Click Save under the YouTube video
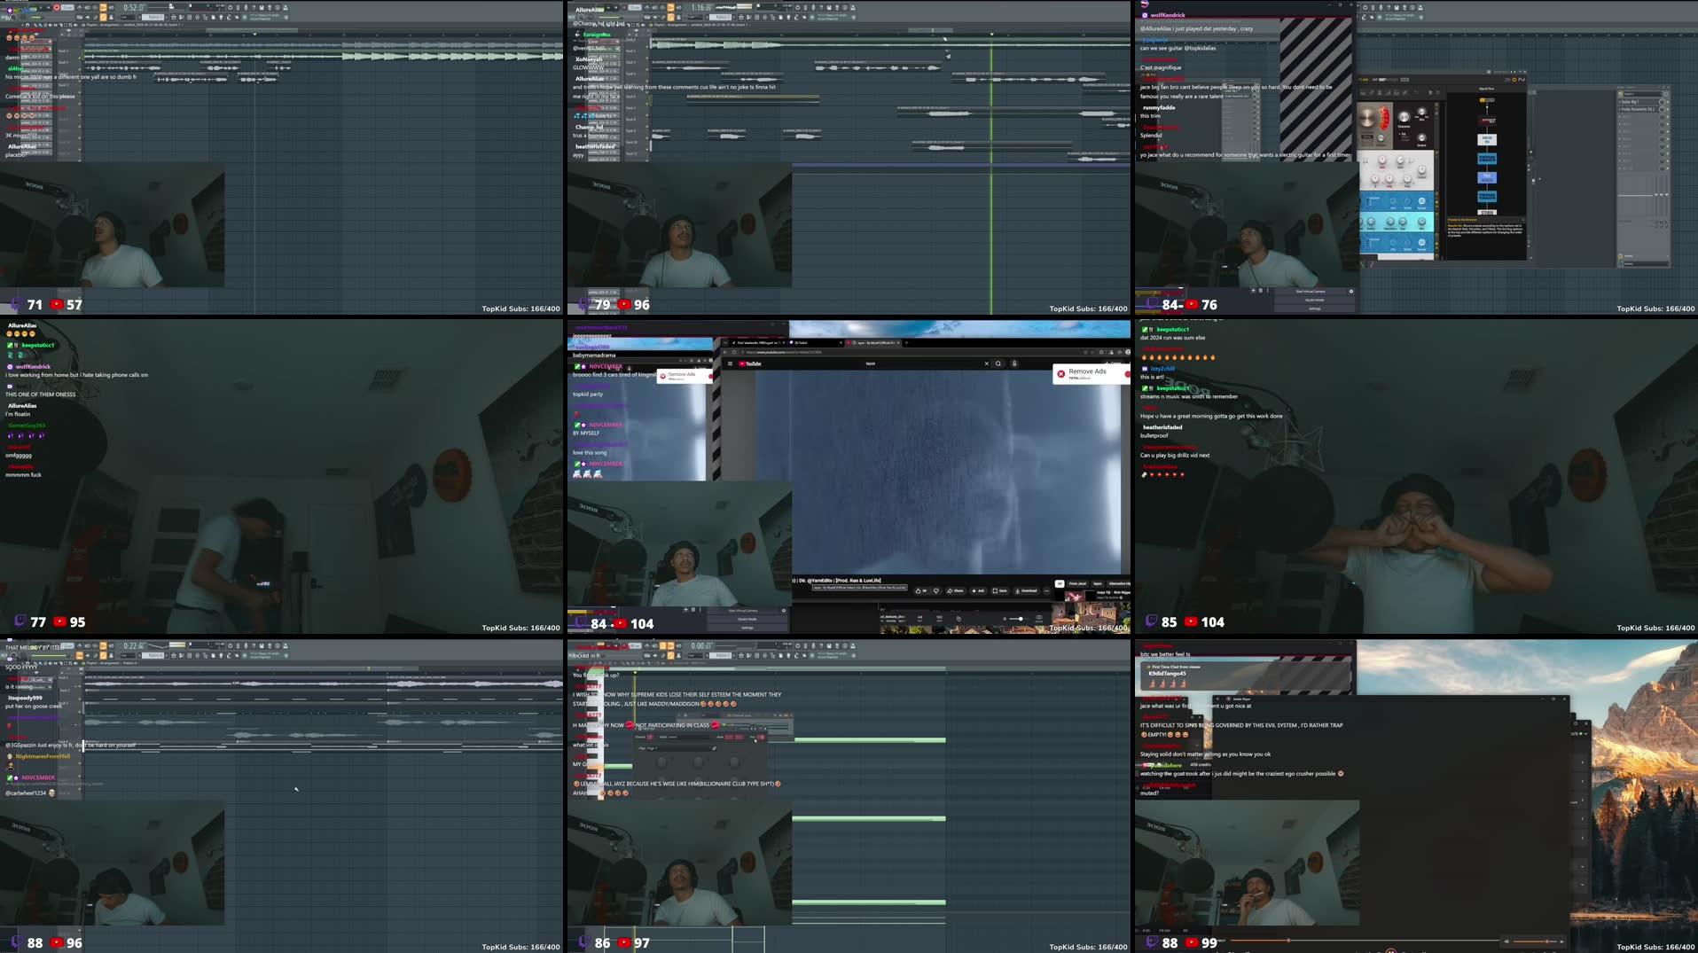 999,590
